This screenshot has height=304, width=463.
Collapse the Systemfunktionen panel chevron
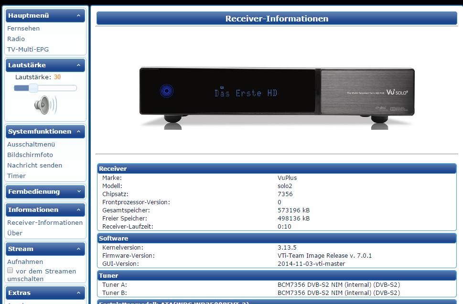coord(78,132)
